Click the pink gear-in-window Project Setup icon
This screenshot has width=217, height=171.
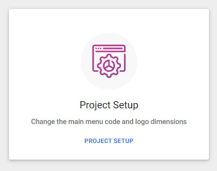109,61
